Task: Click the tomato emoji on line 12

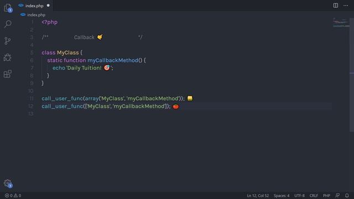Action: click(x=176, y=106)
